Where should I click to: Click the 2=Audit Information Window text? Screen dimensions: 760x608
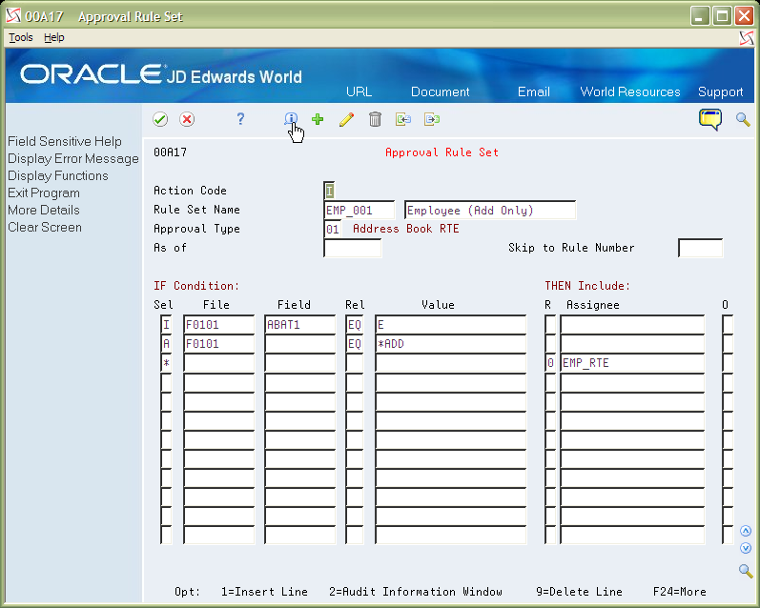point(416,592)
